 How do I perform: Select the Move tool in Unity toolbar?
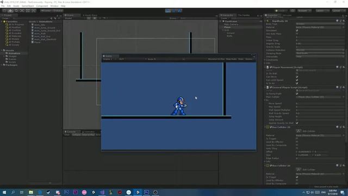10,10
